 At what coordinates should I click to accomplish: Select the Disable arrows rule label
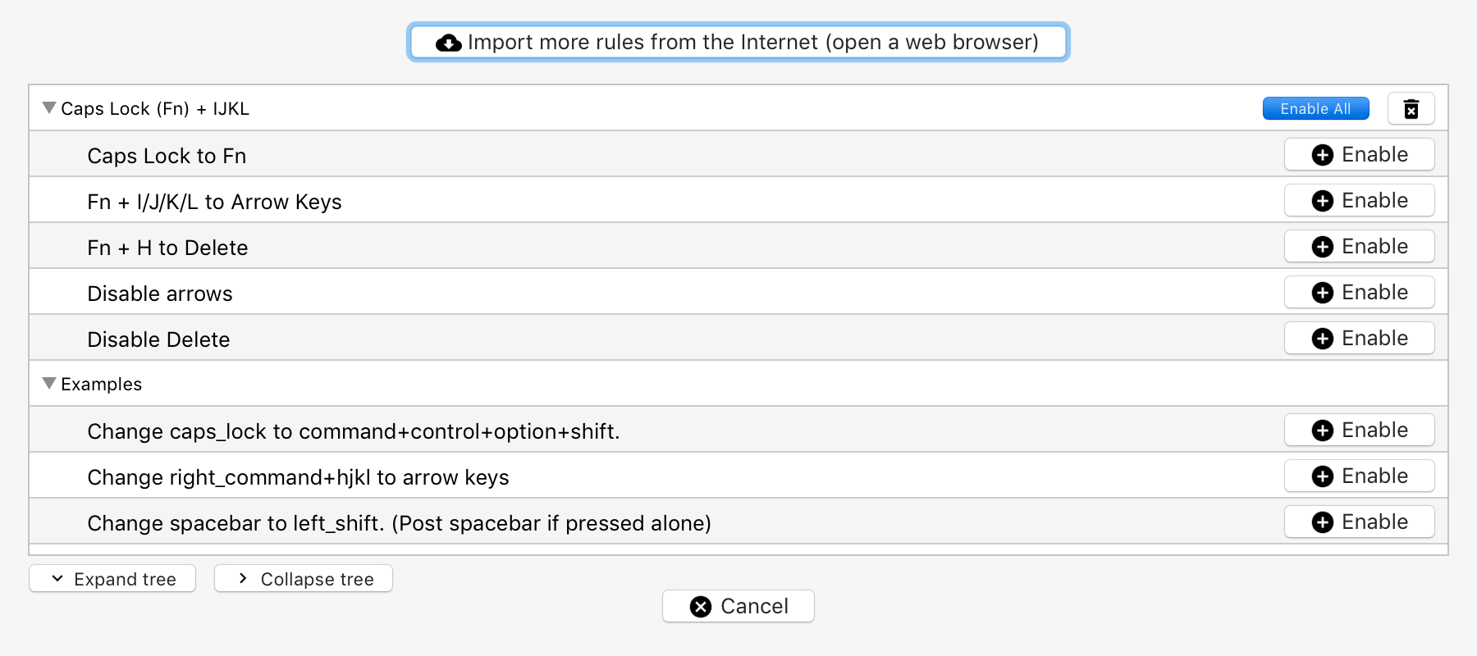point(160,294)
